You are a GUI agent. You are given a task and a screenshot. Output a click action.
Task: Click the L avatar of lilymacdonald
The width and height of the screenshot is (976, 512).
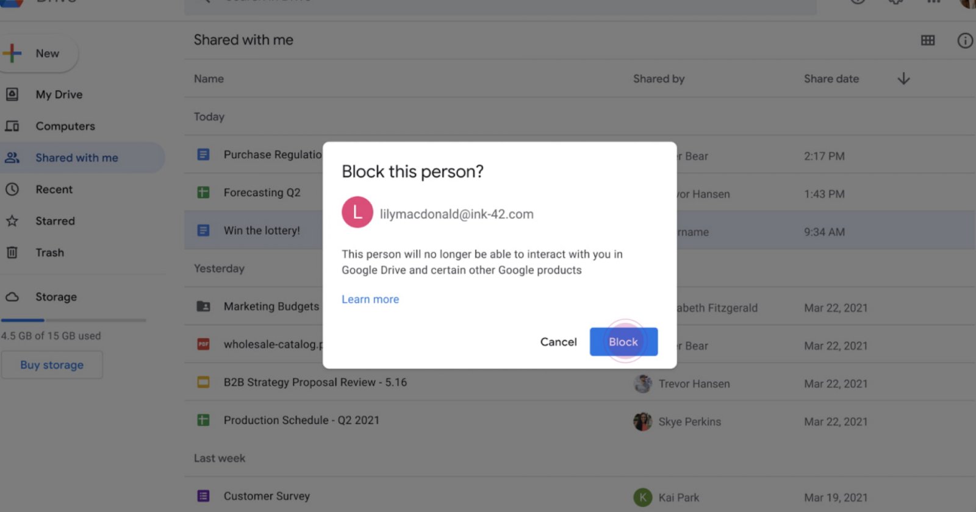pos(357,212)
